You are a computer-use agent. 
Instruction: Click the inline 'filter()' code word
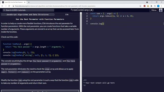[13, 72]
